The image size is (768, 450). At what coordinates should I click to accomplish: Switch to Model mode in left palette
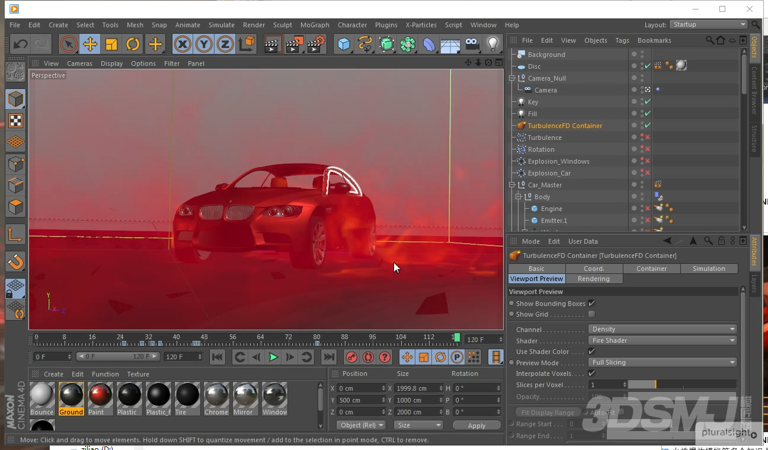click(x=15, y=99)
